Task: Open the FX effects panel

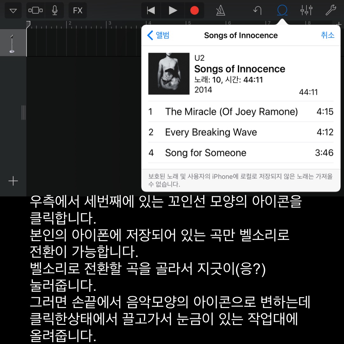Action: pyautogui.click(x=78, y=10)
